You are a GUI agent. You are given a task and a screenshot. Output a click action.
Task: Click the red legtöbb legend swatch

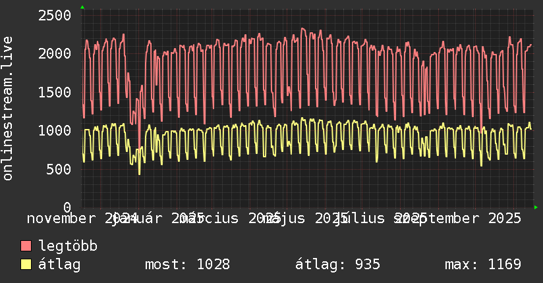point(26,246)
